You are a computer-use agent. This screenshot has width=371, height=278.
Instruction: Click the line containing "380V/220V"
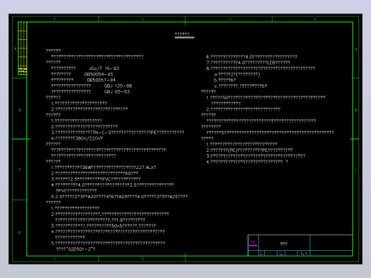pos(77,138)
